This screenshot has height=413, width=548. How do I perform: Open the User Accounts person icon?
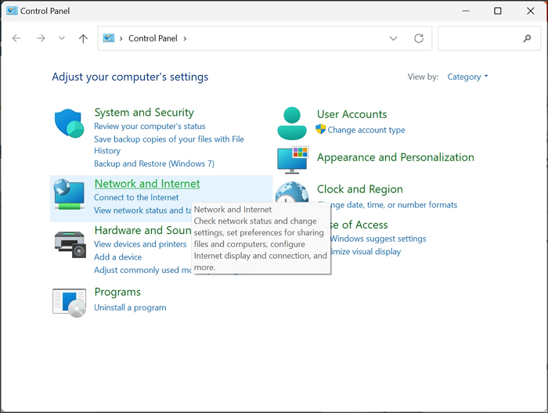coord(292,124)
